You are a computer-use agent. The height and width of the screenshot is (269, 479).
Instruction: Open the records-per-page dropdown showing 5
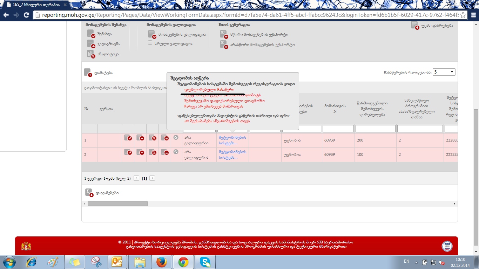pos(444,72)
